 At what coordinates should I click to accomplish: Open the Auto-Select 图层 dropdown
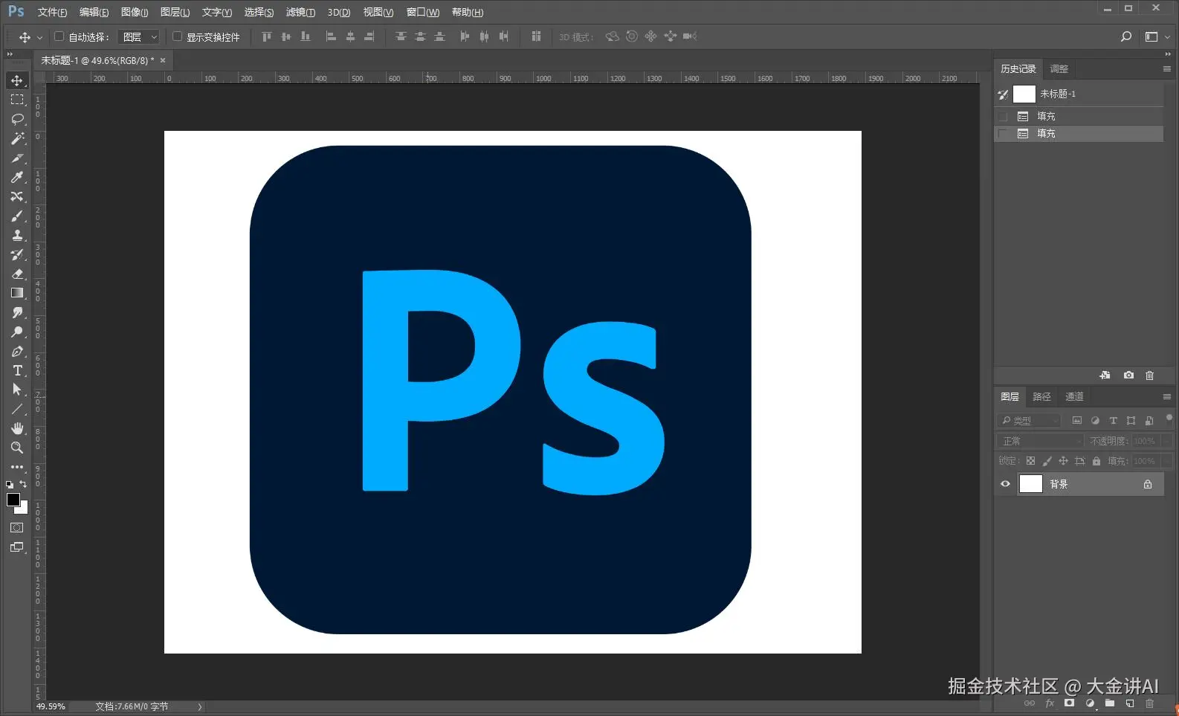(139, 36)
